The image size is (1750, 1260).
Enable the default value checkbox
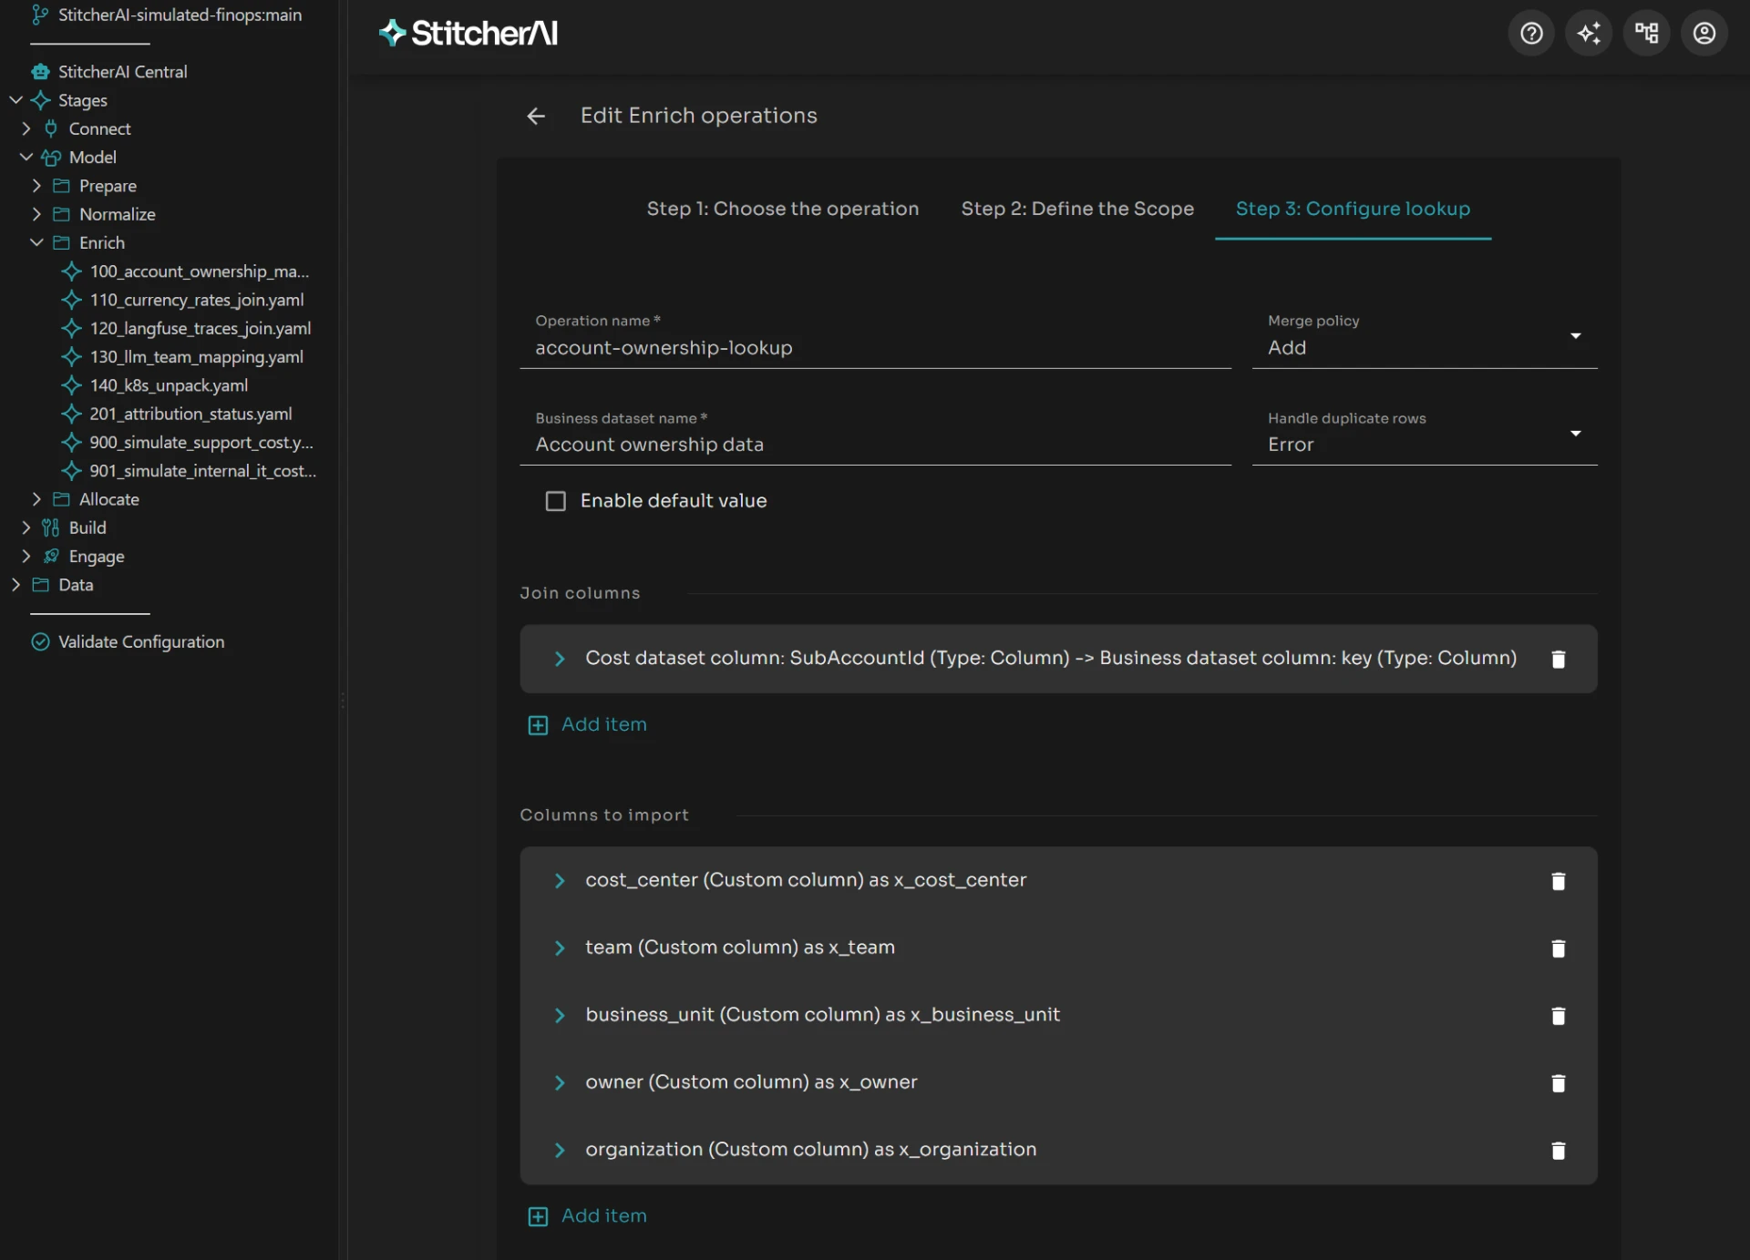[x=555, y=501]
